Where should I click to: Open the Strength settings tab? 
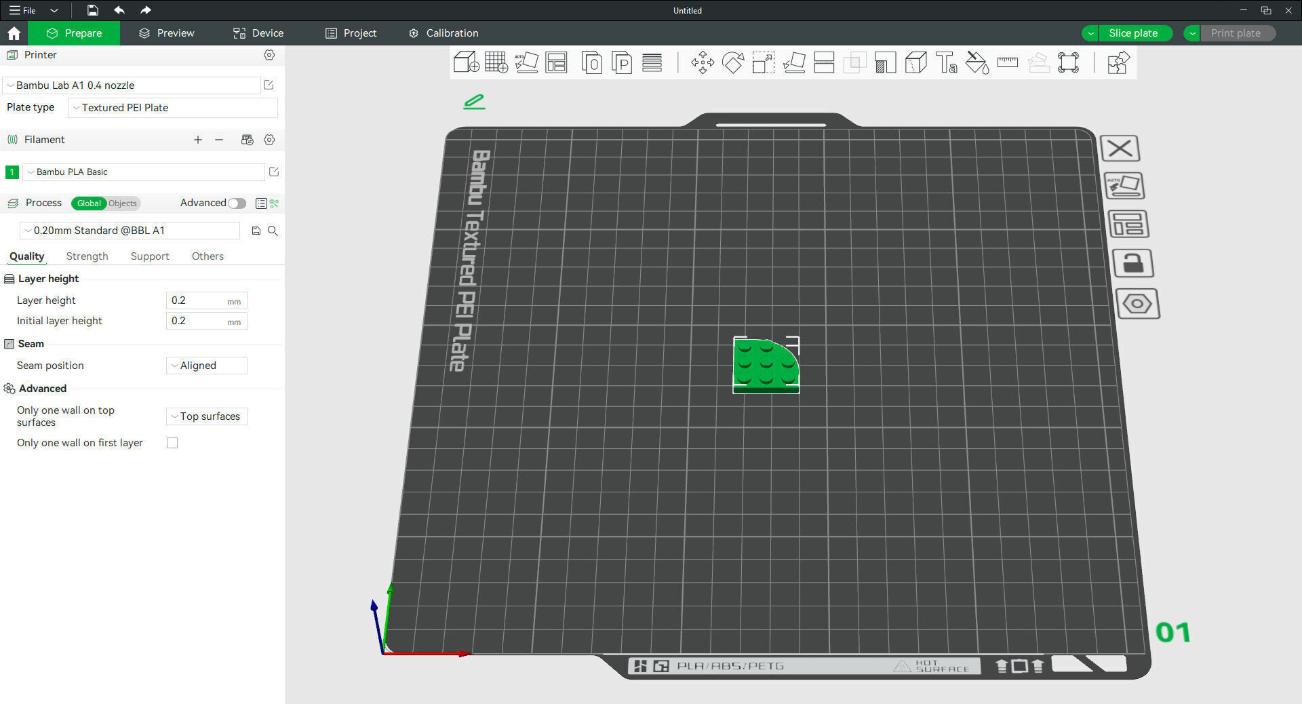tap(87, 256)
